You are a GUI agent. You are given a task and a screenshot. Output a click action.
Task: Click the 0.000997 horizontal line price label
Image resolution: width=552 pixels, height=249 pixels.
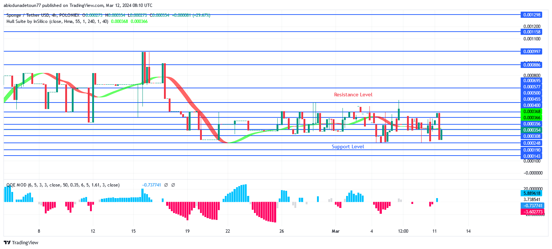(x=532, y=51)
